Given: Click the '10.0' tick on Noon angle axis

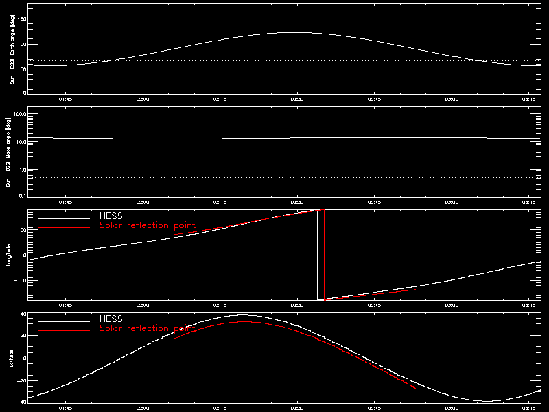Looking at the screenshot, I should (x=21, y=142).
